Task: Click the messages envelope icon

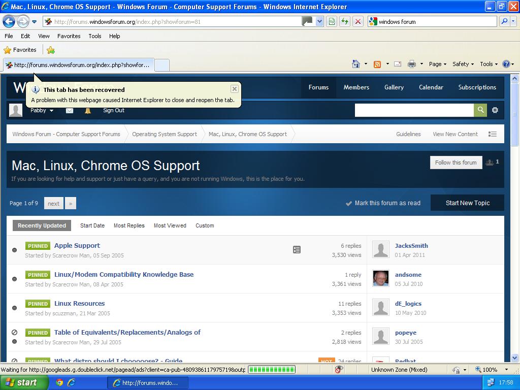Action: pyautogui.click(x=69, y=111)
